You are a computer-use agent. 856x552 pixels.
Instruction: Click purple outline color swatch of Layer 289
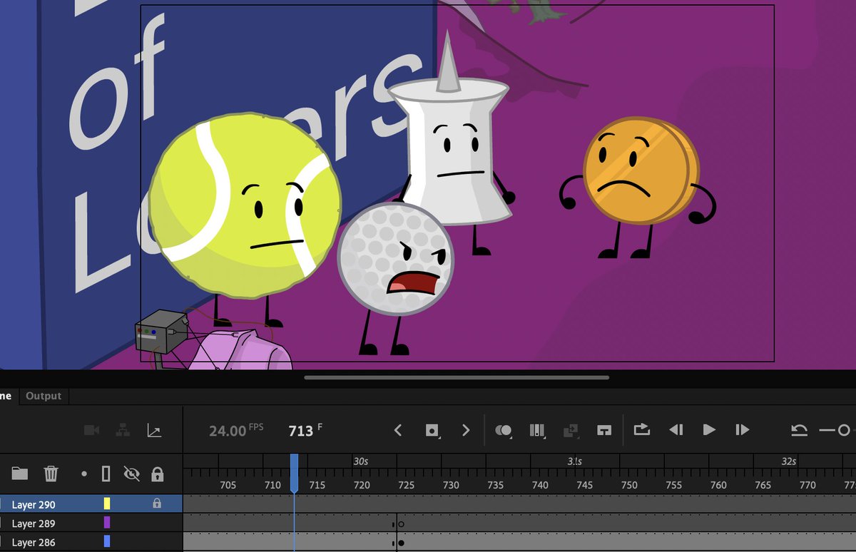107,523
